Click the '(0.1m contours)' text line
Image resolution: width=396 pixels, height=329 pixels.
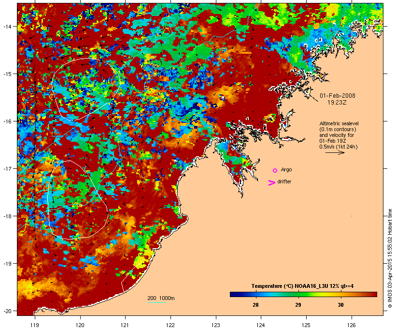coord(338,129)
